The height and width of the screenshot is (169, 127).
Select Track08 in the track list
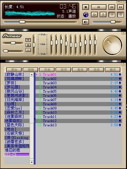pyautogui.click(x=79, y=104)
